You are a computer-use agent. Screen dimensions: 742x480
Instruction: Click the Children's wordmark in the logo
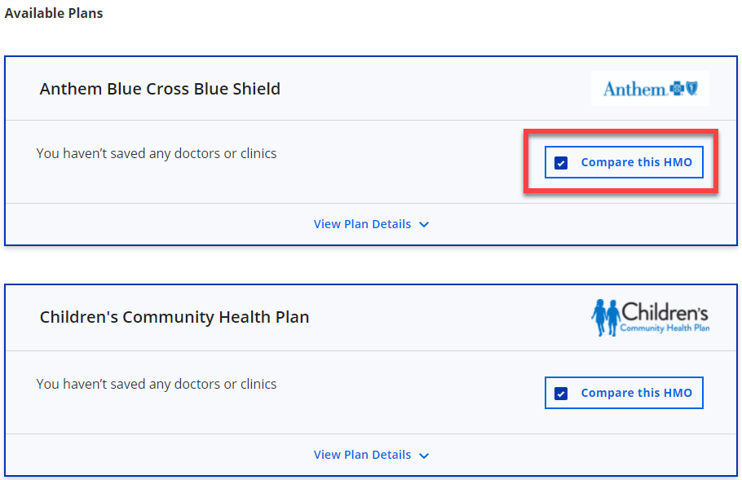click(665, 312)
